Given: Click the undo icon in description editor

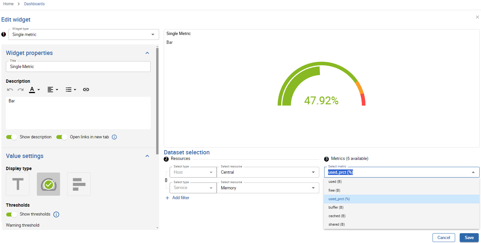Looking at the screenshot, I should coord(10,90).
